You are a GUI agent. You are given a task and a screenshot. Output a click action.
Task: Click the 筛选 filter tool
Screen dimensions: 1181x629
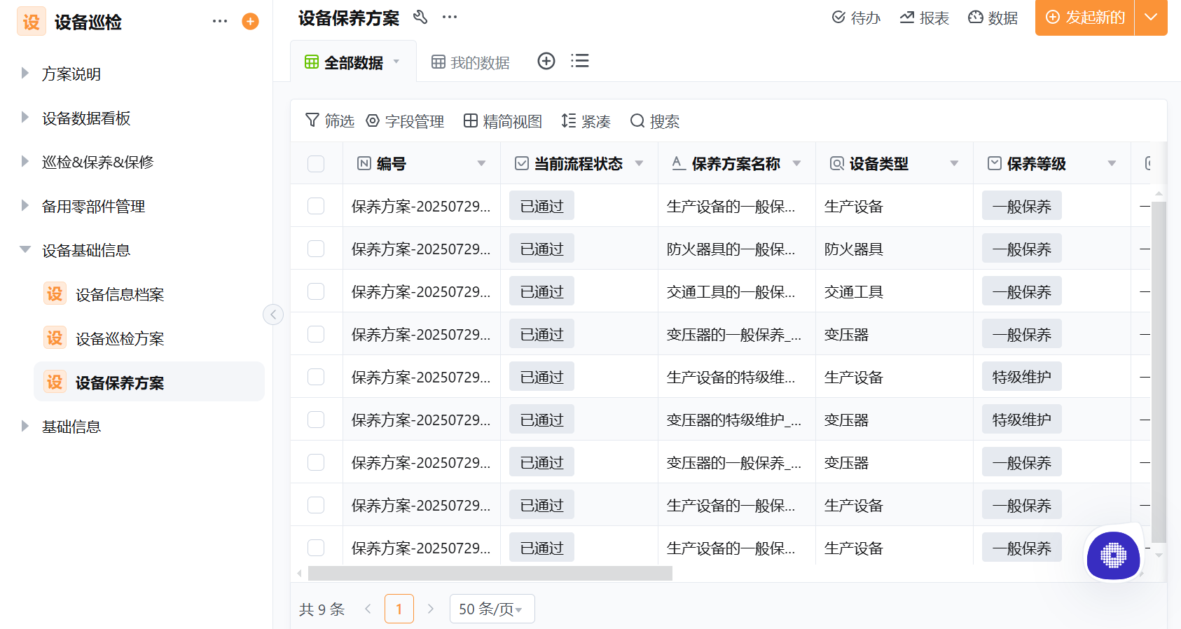point(330,121)
